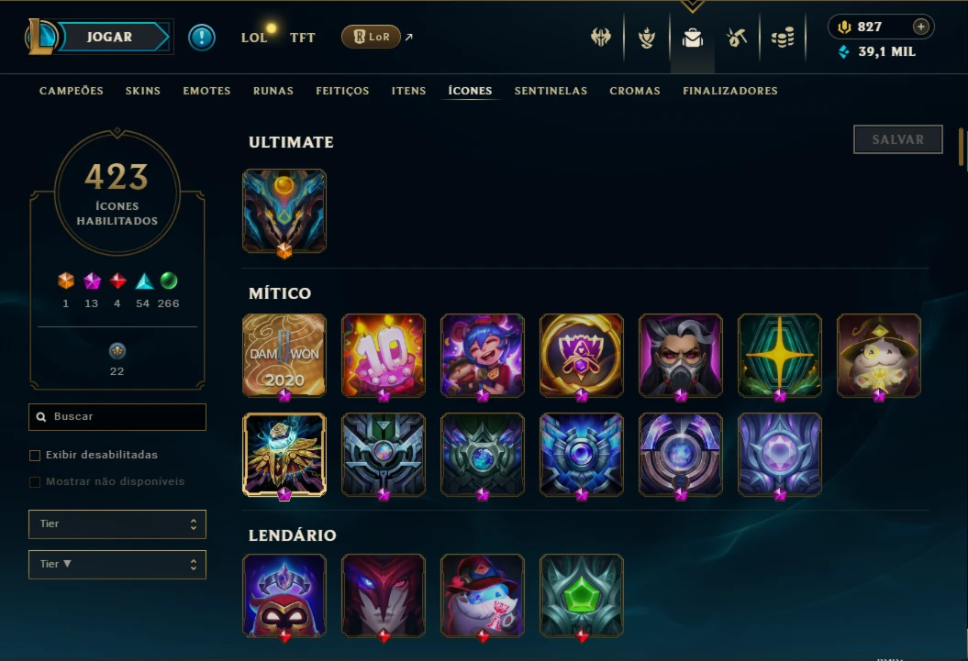
Task: Expand the first Tier dropdown
Action: coord(117,524)
